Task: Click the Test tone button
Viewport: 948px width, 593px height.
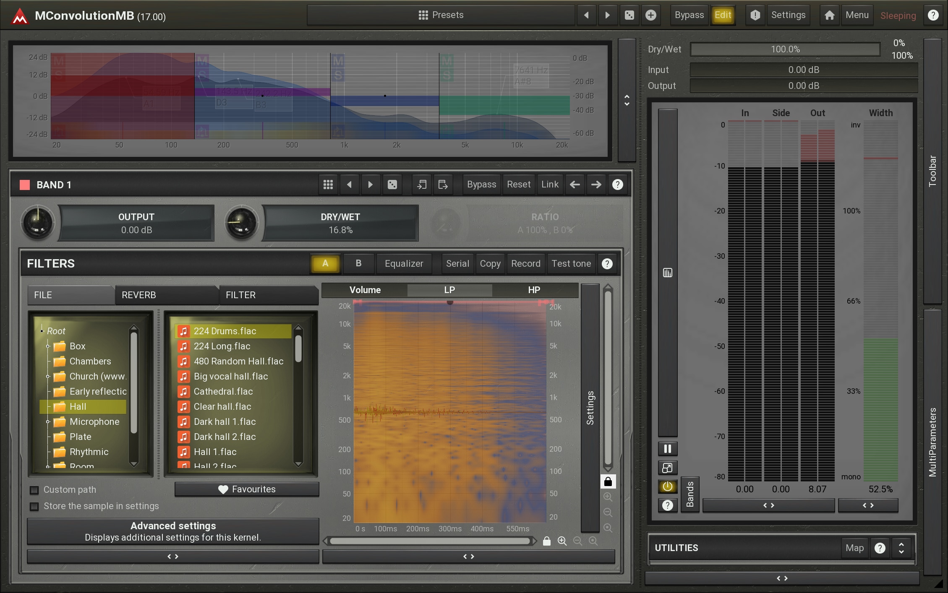Action: click(571, 264)
